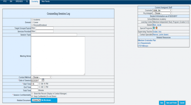Screen dimensions: 191x105
Task: Select AM for Start Time
Action: 40,84
